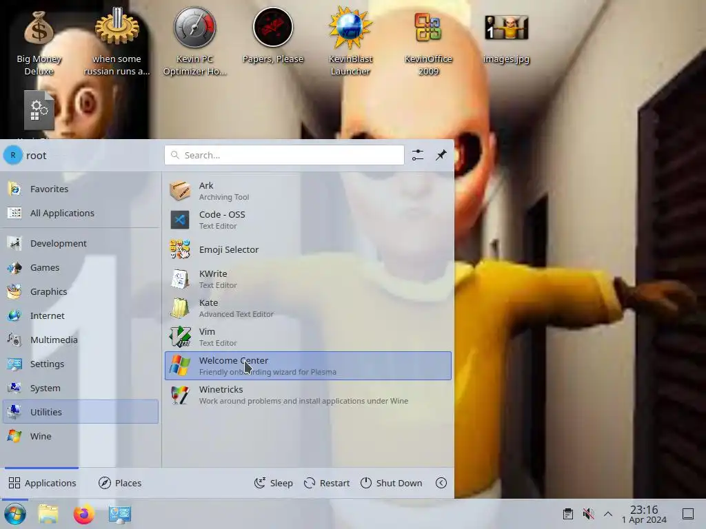Click the Restart button
This screenshot has width=706, height=529.
coord(327,483)
